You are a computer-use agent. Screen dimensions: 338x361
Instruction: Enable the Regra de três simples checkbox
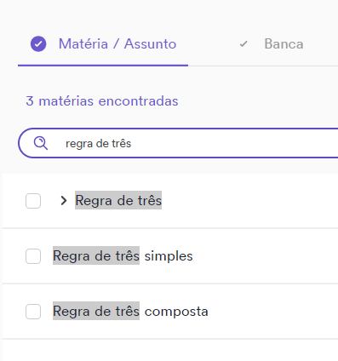click(x=33, y=256)
